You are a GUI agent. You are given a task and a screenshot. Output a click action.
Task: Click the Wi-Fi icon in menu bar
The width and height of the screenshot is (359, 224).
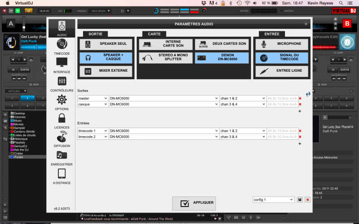(x=247, y=3)
